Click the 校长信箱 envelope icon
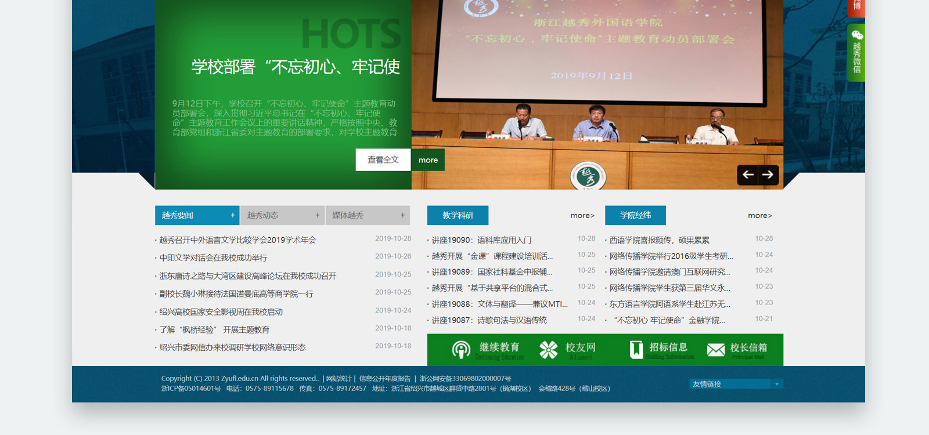 coord(716,350)
